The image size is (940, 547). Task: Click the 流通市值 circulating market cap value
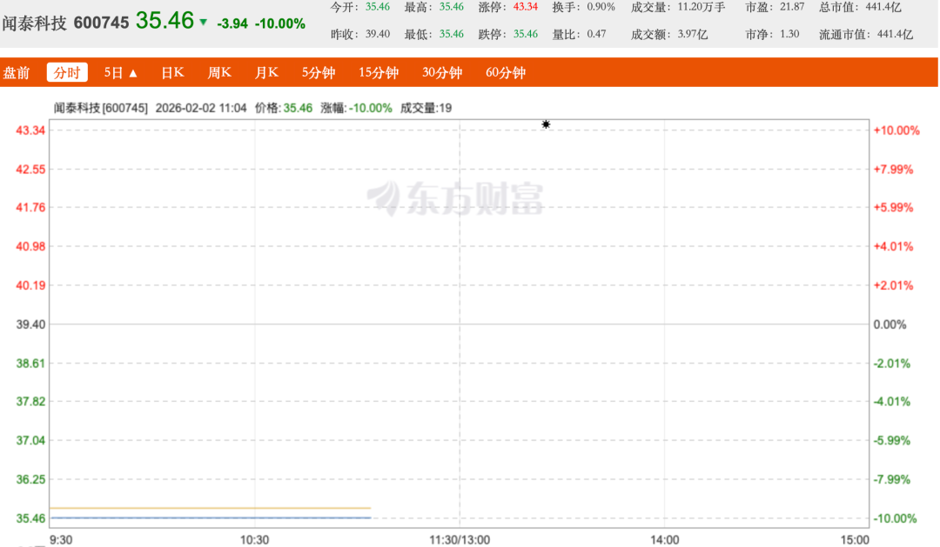click(895, 34)
